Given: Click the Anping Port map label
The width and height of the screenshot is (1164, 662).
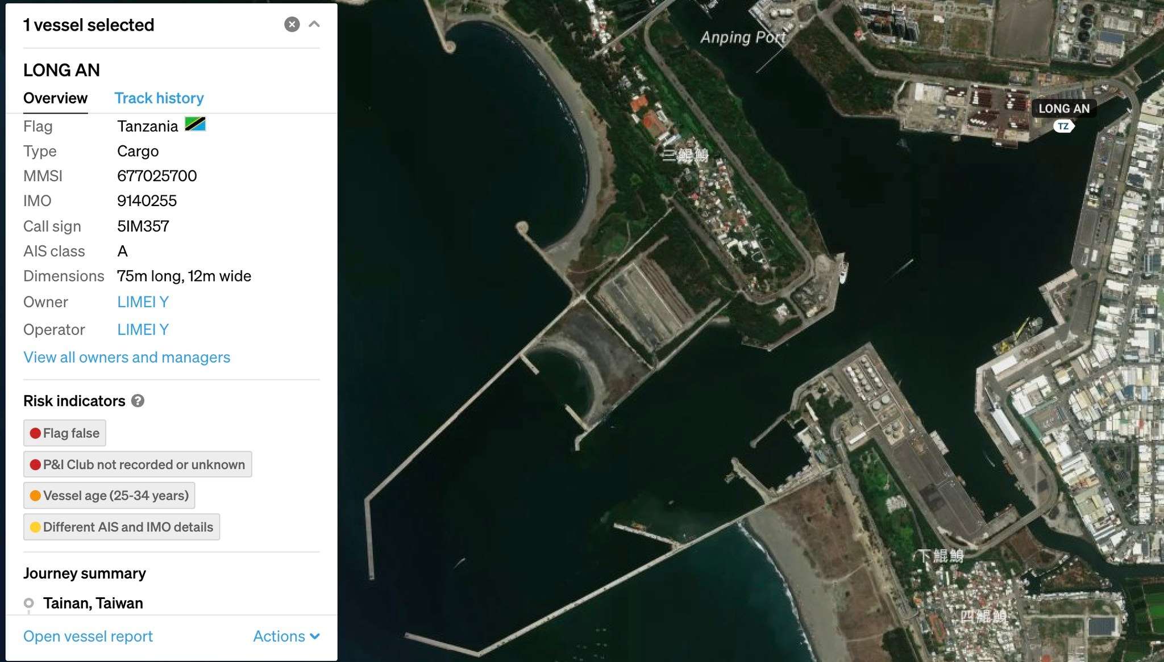Looking at the screenshot, I should click(x=742, y=37).
